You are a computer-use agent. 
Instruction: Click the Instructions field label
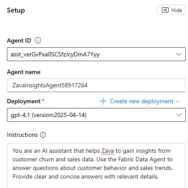(22, 135)
